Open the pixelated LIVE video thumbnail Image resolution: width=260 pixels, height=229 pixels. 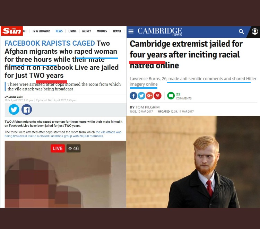(x=65, y=174)
